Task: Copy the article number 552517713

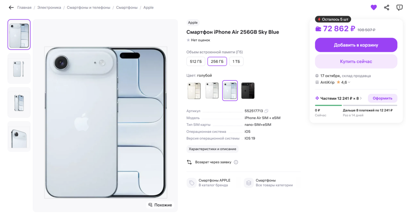Action: coord(266,111)
